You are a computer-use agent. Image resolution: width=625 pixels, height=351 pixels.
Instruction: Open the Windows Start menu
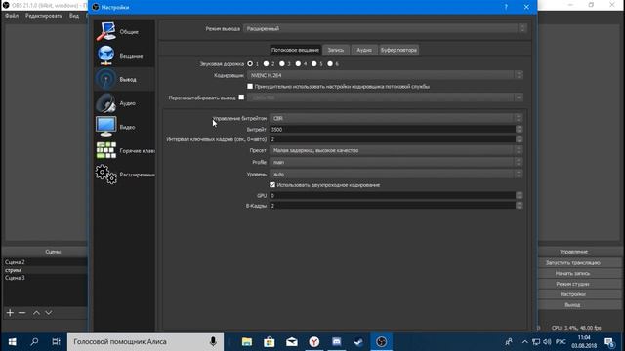click(13, 342)
